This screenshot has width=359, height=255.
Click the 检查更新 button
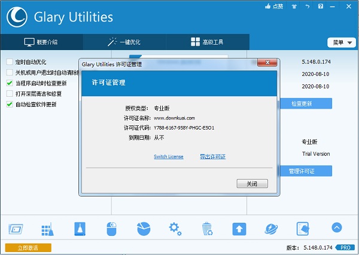(305, 104)
